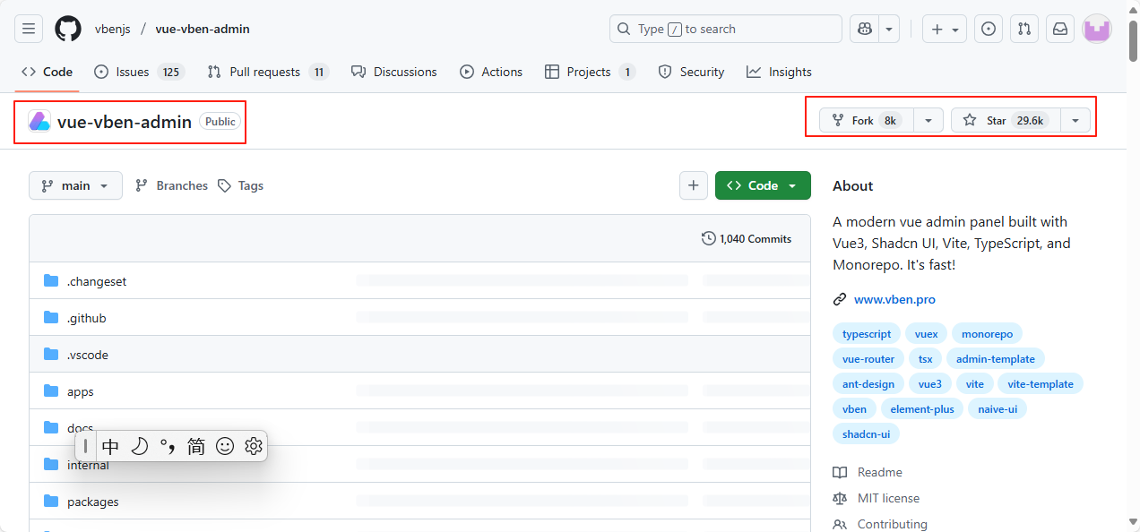Open the user avatar menu
1140x532 pixels.
pyautogui.click(x=1097, y=29)
